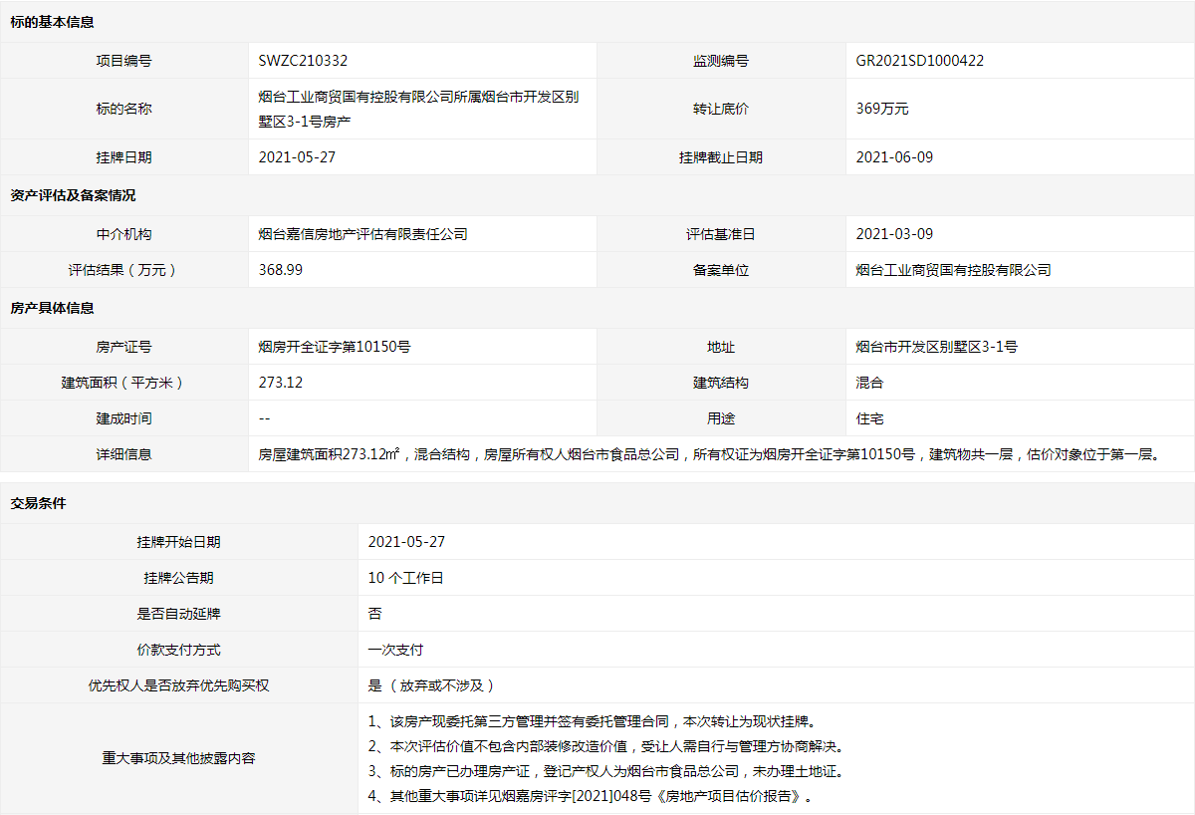
Task: Select the auto-extension value 否
Action: tap(375, 614)
